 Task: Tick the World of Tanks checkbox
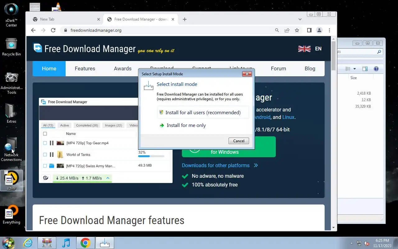45,155
